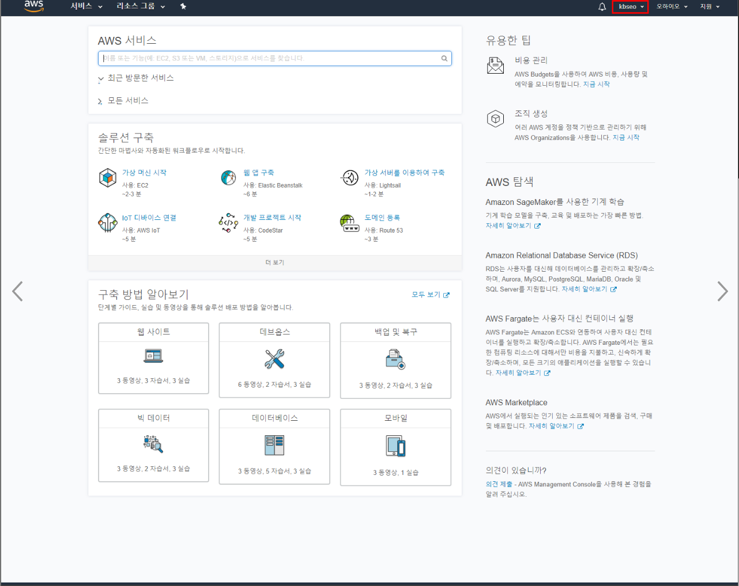Screen dimensions: 739x586
Task: Click the CodeStar code icon
Action: pyautogui.click(x=228, y=223)
